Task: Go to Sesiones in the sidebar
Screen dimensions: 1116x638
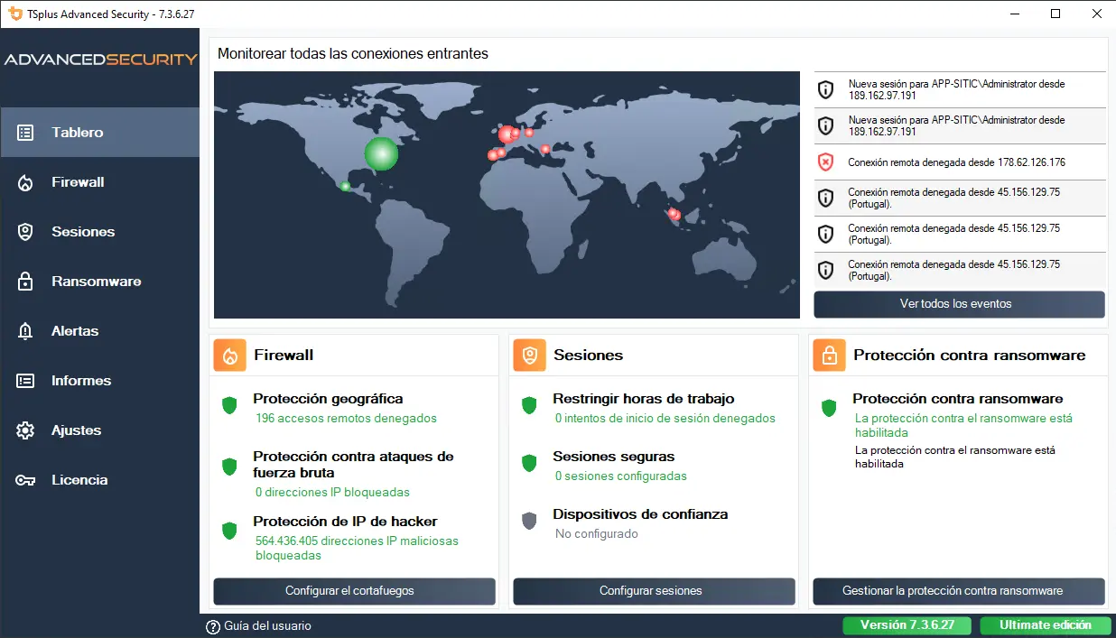Action: [x=99, y=232]
